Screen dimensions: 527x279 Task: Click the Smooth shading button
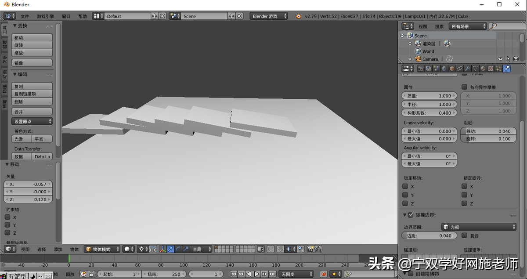click(x=22, y=139)
